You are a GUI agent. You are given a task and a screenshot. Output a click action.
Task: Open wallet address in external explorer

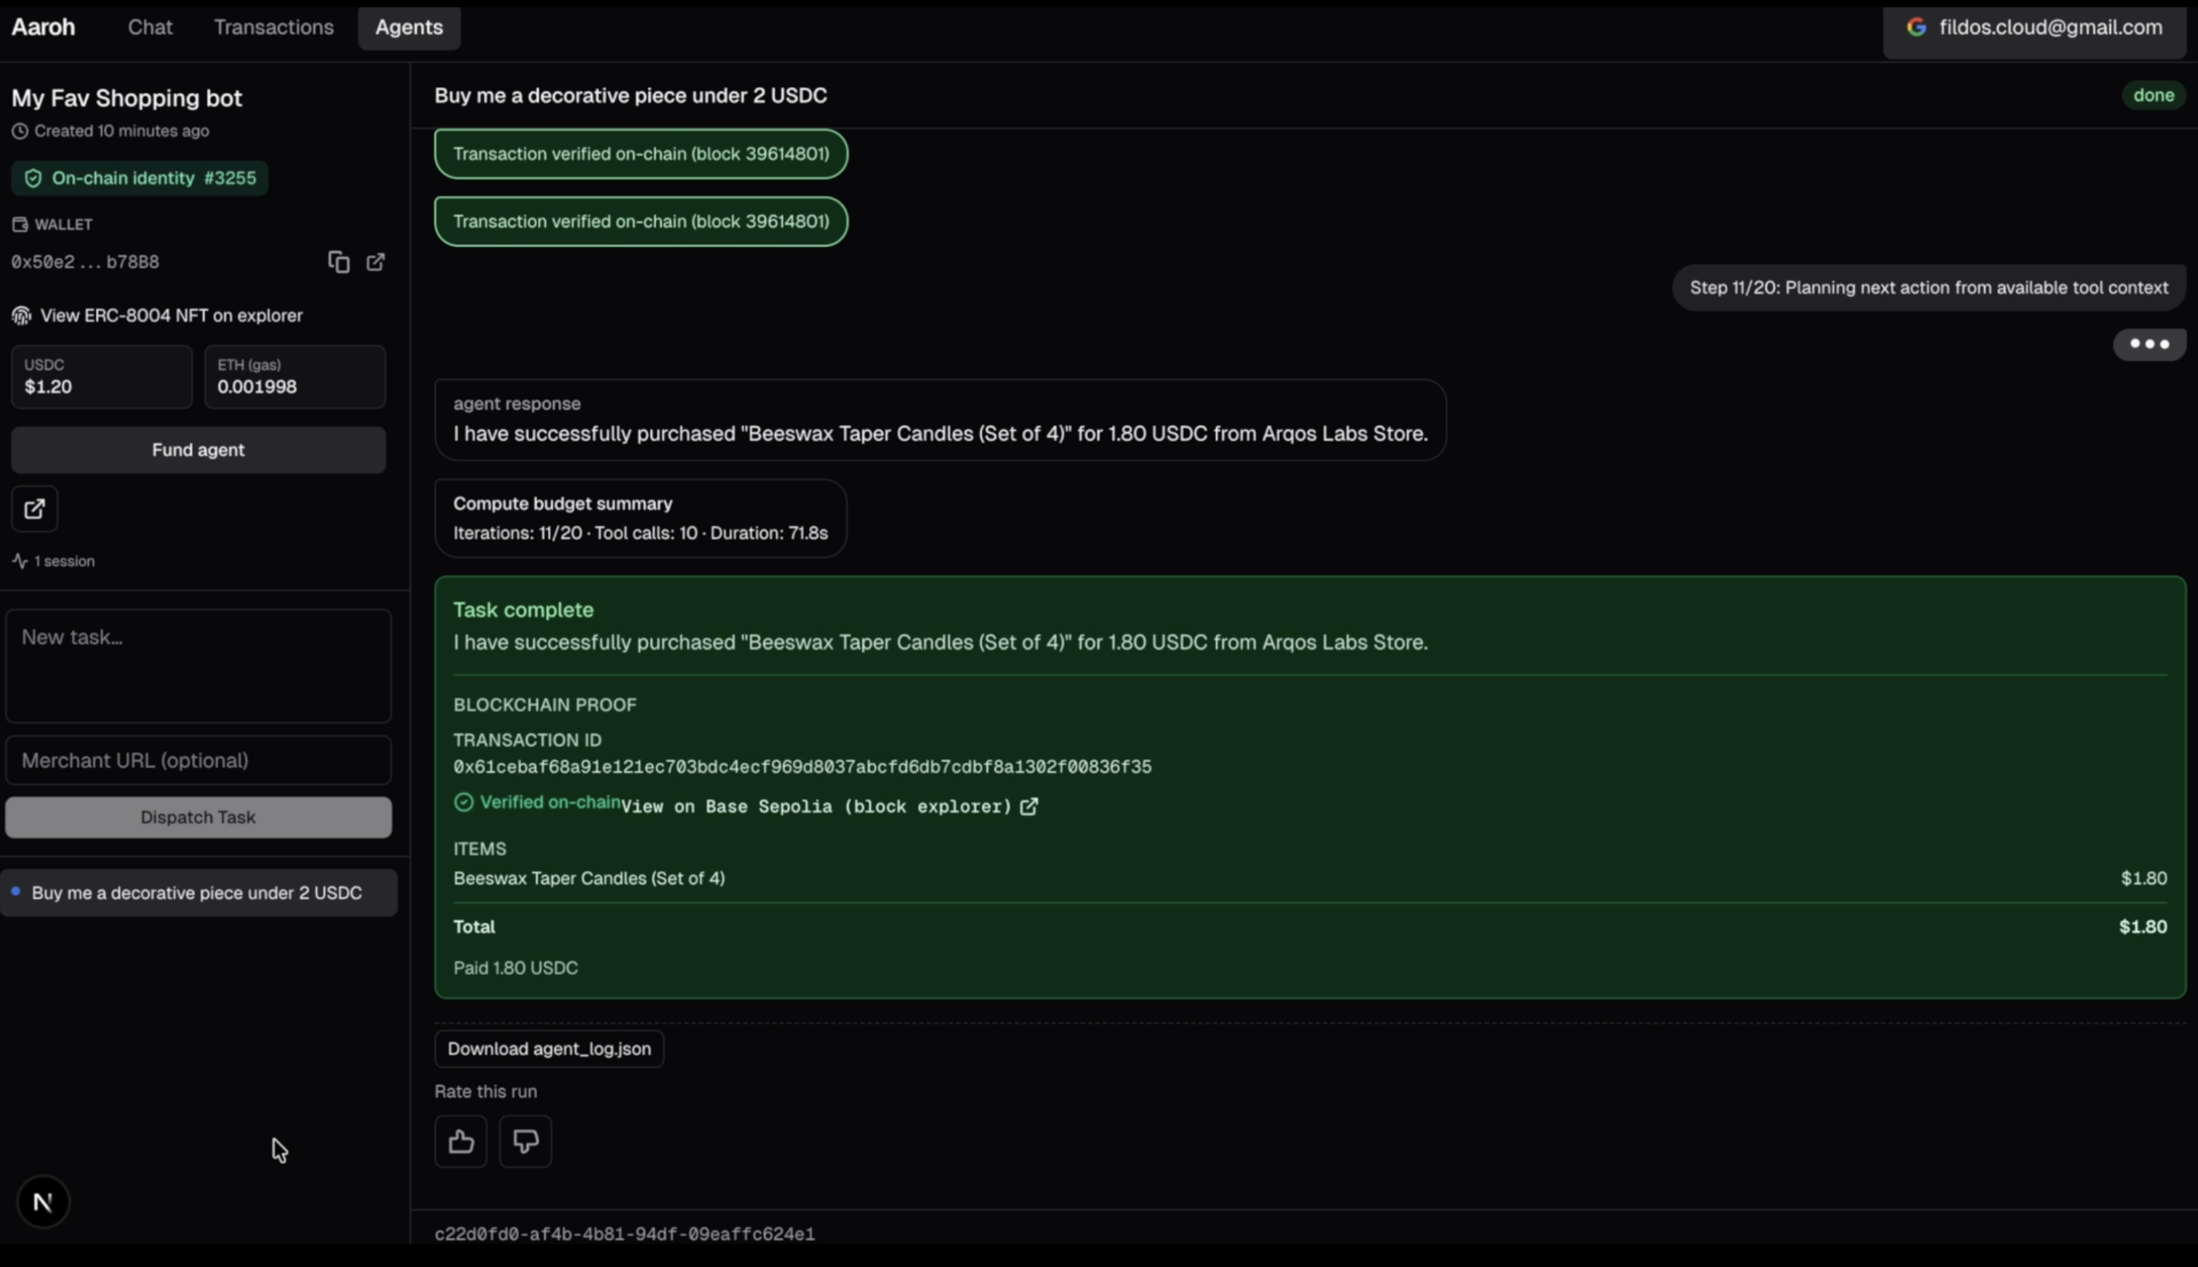375,262
